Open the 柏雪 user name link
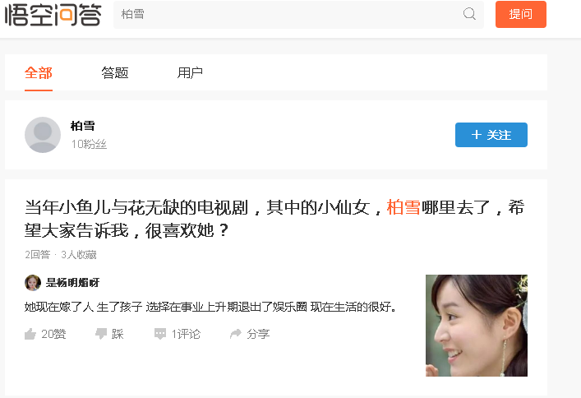 click(x=83, y=126)
